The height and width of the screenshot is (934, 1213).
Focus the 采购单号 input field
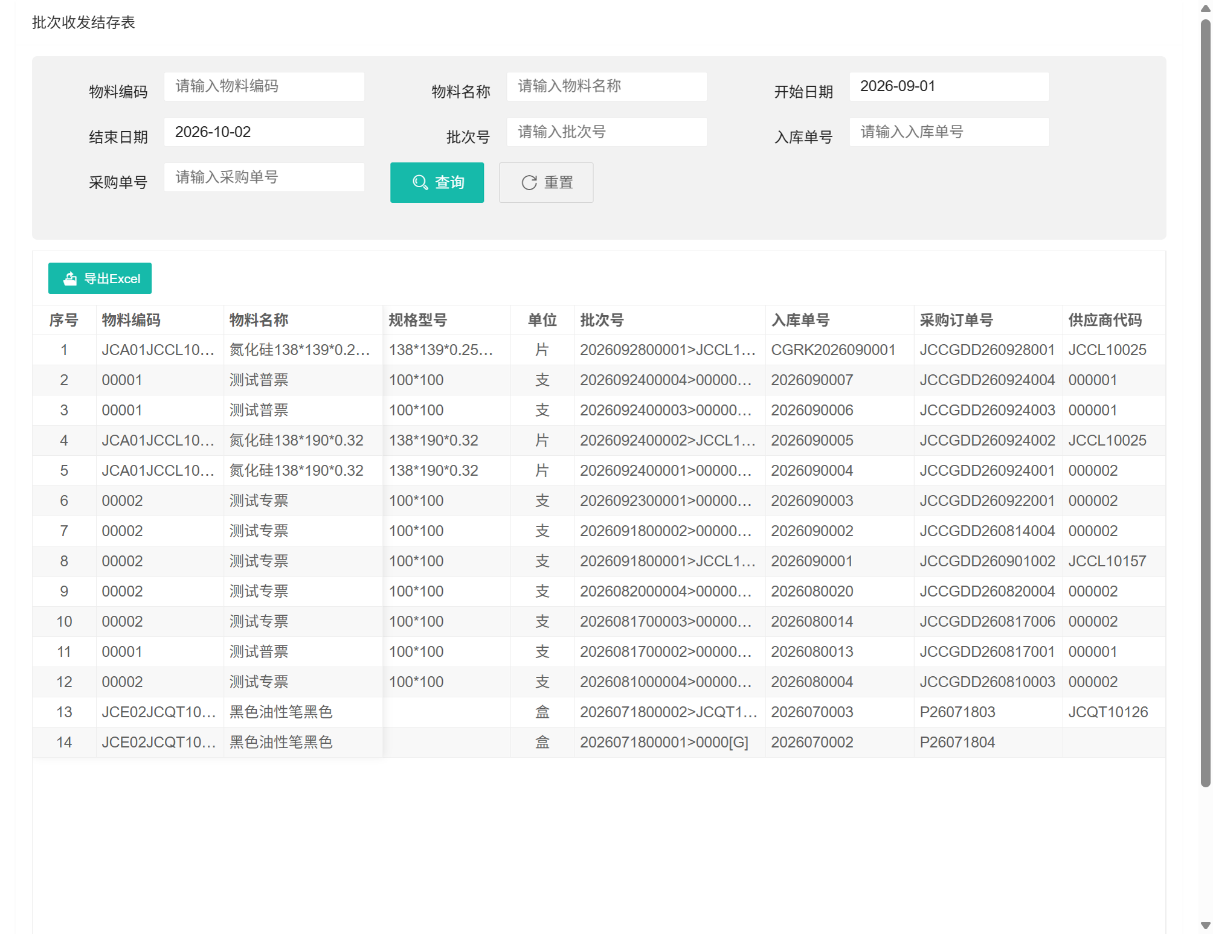coord(264,178)
